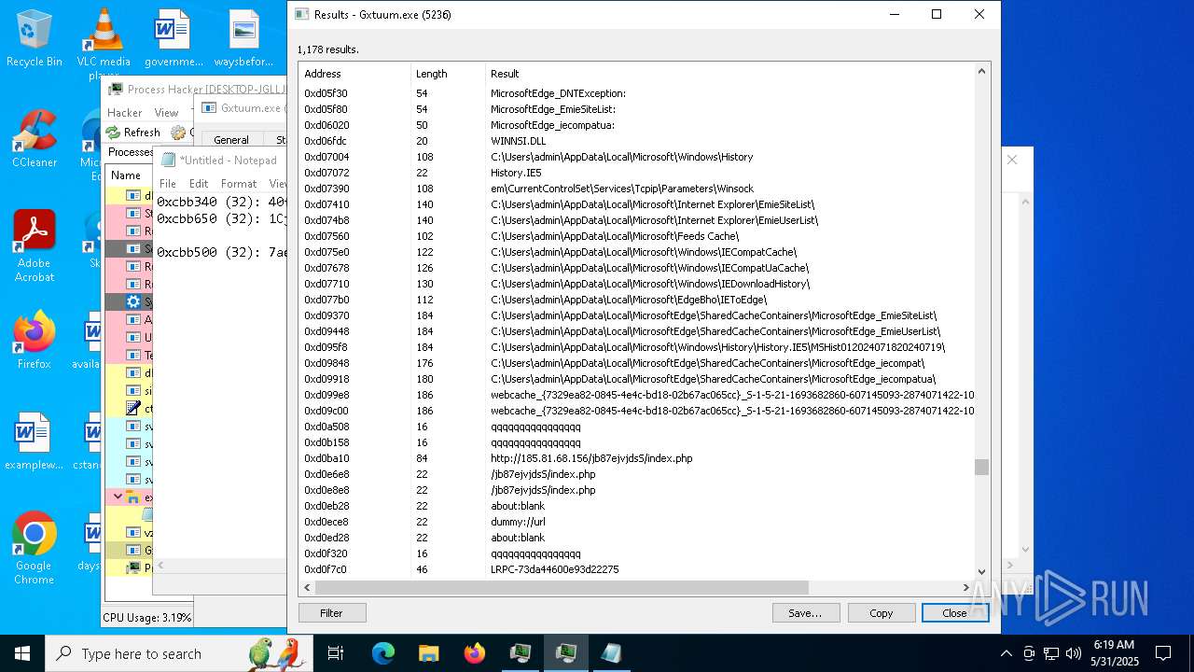
Task: Open Format menu in Notepad
Action: pyautogui.click(x=239, y=184)
